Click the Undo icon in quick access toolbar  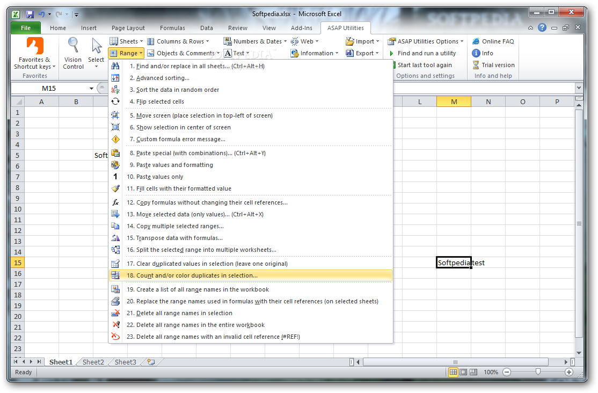point(41,14)
